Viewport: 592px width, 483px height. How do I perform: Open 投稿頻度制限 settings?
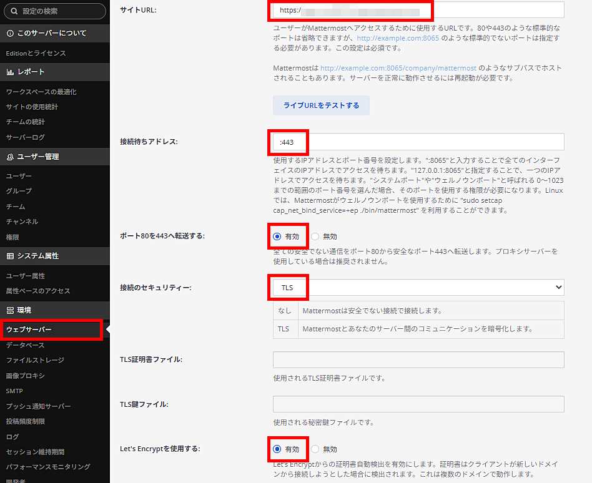click(26, 421)
